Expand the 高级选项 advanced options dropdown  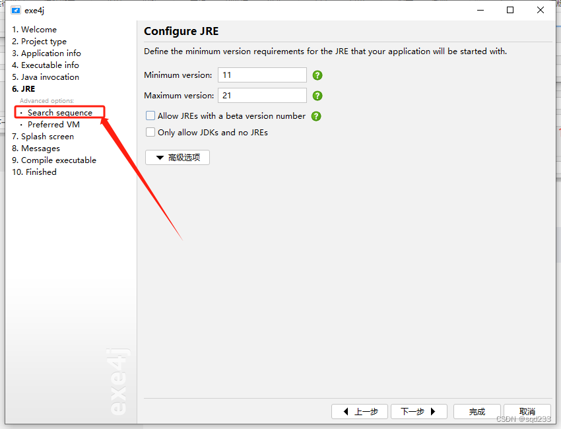click(x=178, y=158)
